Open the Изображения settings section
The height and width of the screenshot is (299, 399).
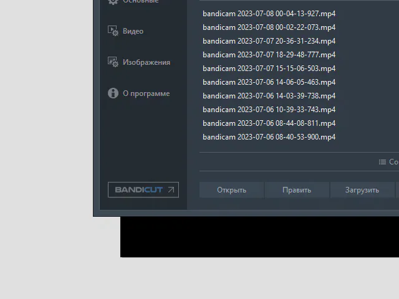(x=147, y=62)
